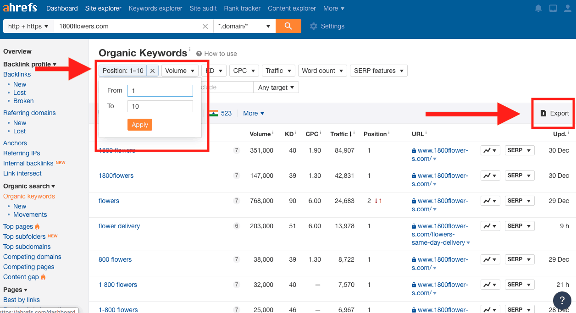Click the Apply button in Position filter
Image resolution: width=576 pixels, height=313 pixels.
click(140, 125)
